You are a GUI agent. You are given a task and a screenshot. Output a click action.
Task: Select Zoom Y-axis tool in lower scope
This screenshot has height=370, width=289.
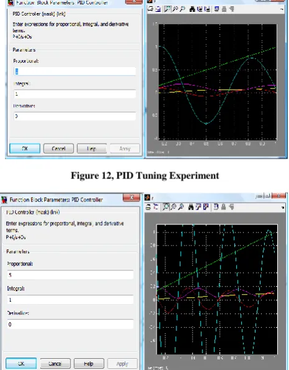[x=181, y=207]
